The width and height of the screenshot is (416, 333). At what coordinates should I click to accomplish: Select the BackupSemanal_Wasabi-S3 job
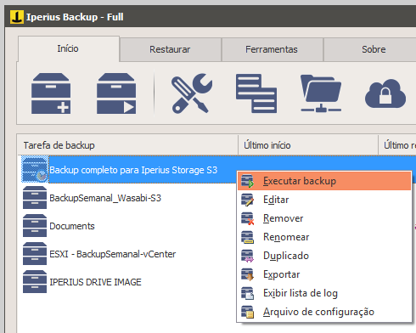105,198
